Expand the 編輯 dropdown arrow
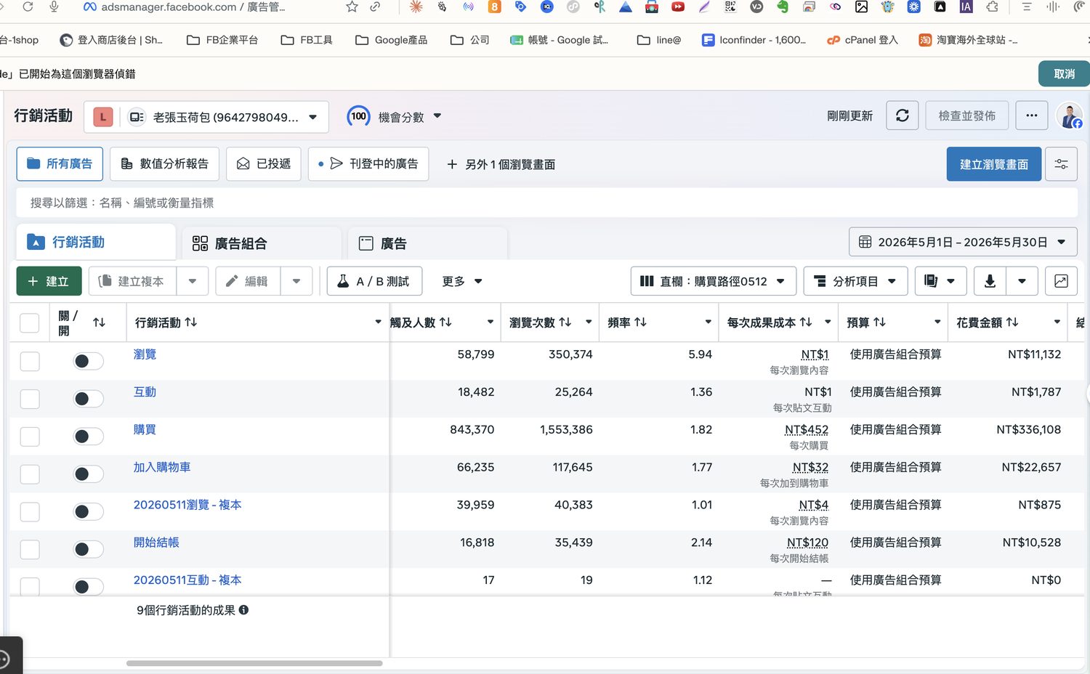This screenshot has width=1090, height=674. pos(296,281)
